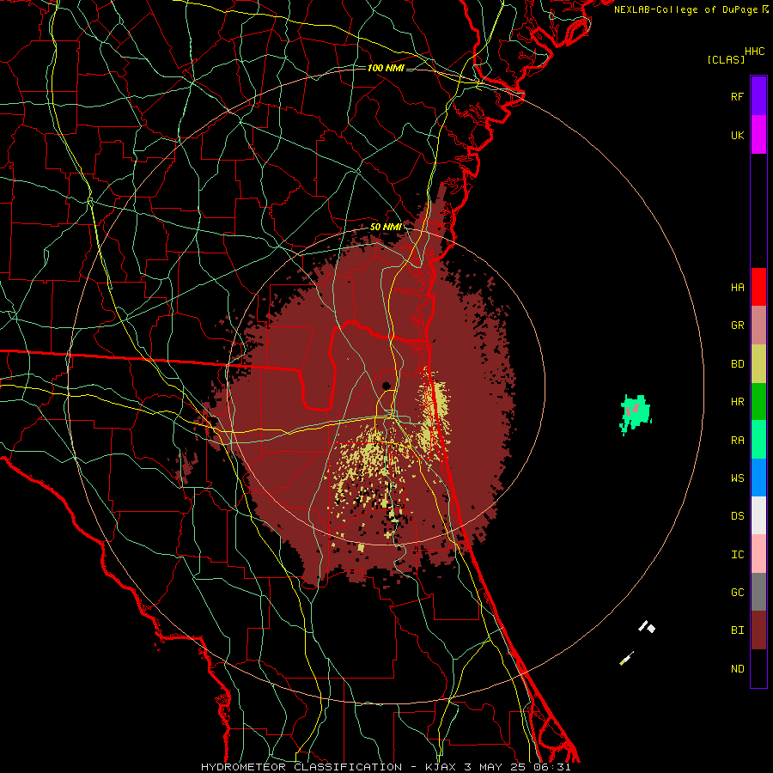Click the "GC" legend label
Image resolution: width=773 pixels, height=773 pixels.
pos(737,593)
